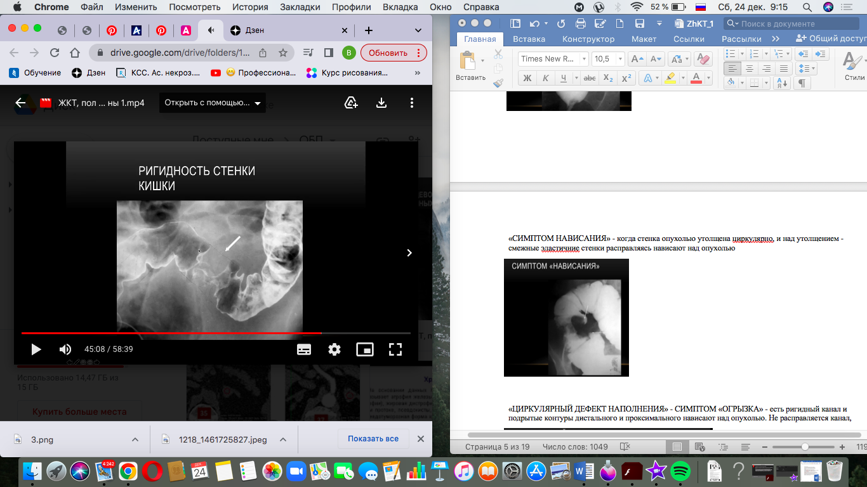Toggle Chrome side panel
The height and width of the screenshot is (487, 867).
coord(329,53)
